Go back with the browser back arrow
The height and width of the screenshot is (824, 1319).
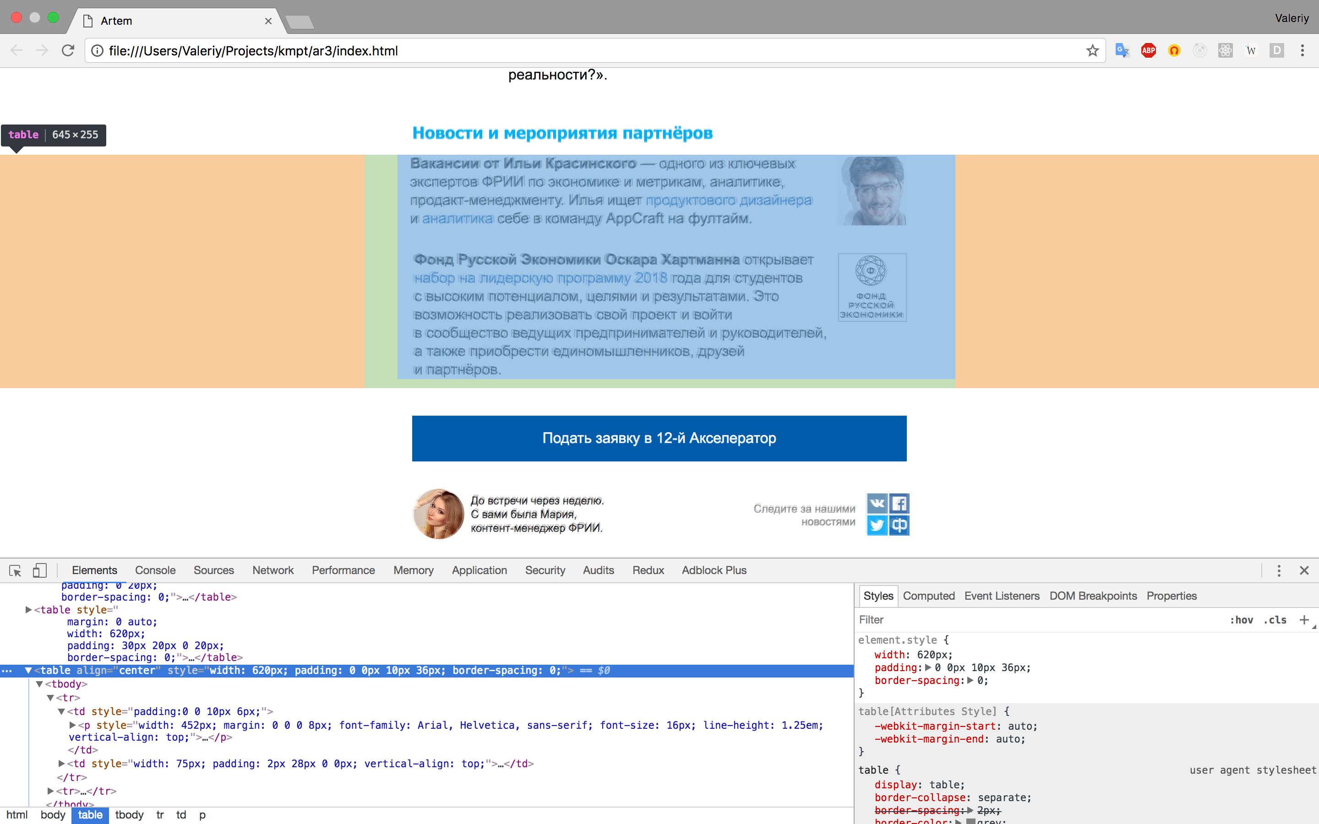pos(16,51)
